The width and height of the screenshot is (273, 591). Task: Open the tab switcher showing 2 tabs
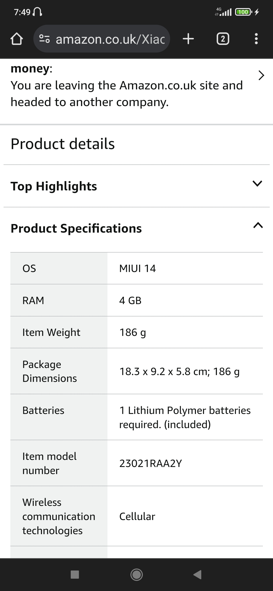[x=223, y=39]
